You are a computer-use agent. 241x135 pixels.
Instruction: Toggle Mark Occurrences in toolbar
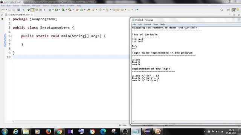pyautogui.click(x=32, y=10)
